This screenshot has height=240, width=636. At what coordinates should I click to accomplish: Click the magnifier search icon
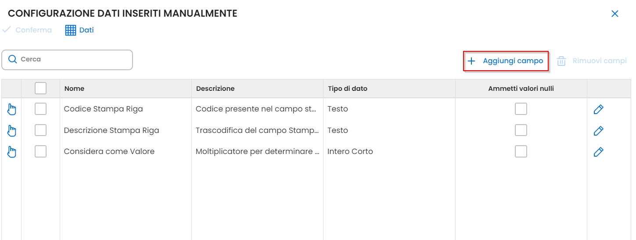(x=13, y=59)
